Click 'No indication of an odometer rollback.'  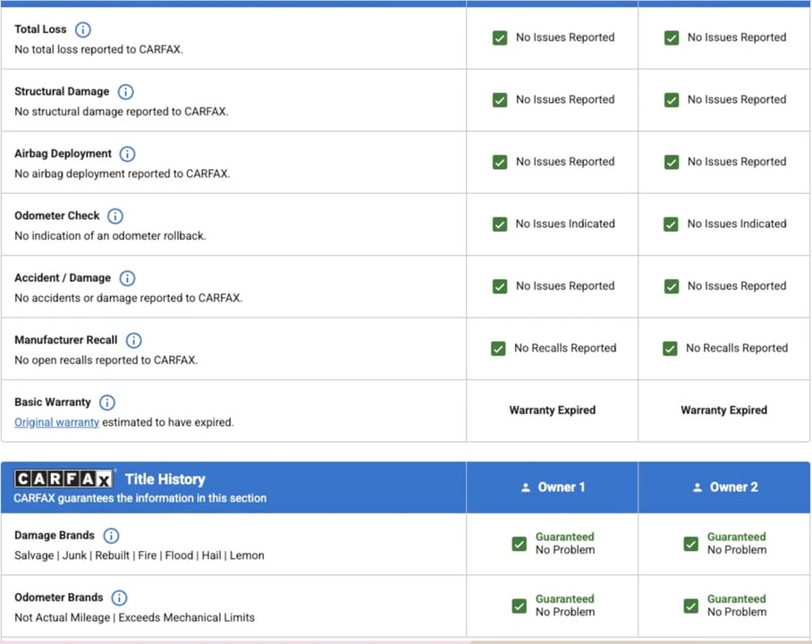pos(110,236)
